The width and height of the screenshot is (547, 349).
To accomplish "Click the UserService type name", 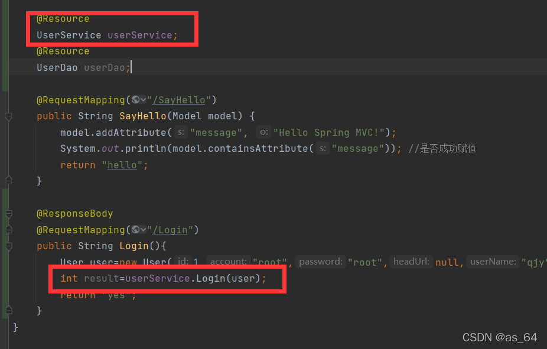I will click(69, 35).
